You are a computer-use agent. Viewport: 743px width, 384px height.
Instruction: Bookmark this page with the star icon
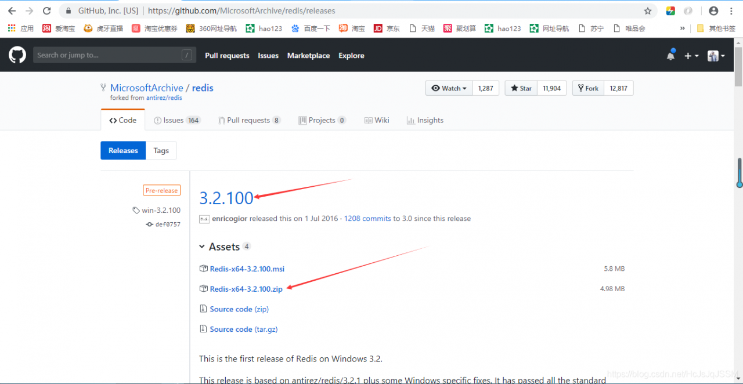click(x=648, y=11)
